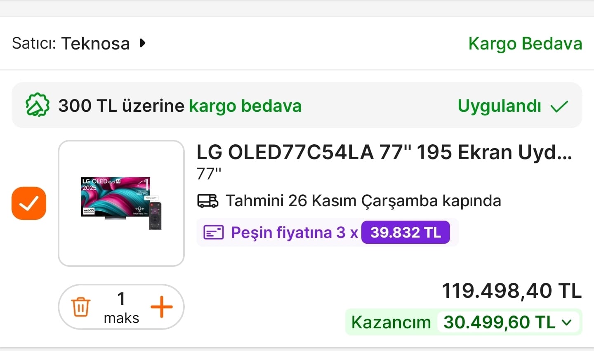Click the Kargo Bedava label
The image size is (594, 351).
click(525, 44)
